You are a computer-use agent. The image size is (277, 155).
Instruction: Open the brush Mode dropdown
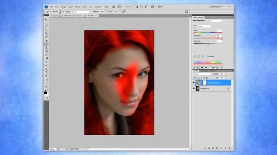coord(81,12)
